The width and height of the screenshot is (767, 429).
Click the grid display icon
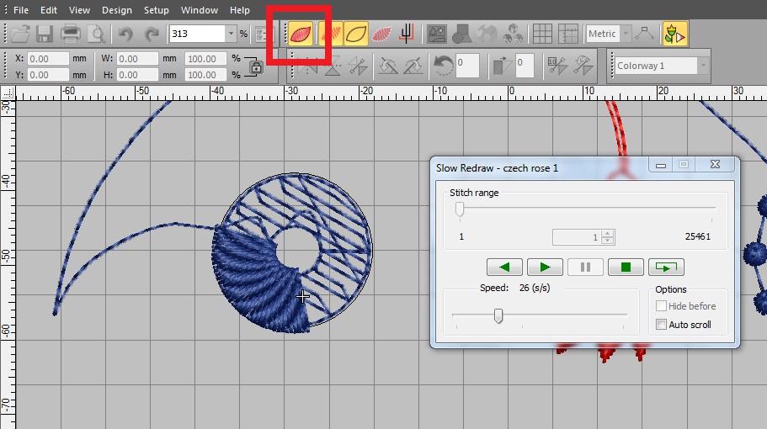pyautogui.click(x=542, y=34)
